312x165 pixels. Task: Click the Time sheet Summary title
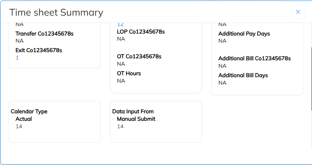(x=56, y=12)
